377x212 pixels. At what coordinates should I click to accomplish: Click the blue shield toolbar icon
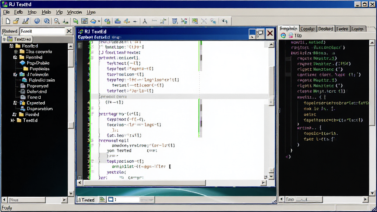click(x=175, y=21)
